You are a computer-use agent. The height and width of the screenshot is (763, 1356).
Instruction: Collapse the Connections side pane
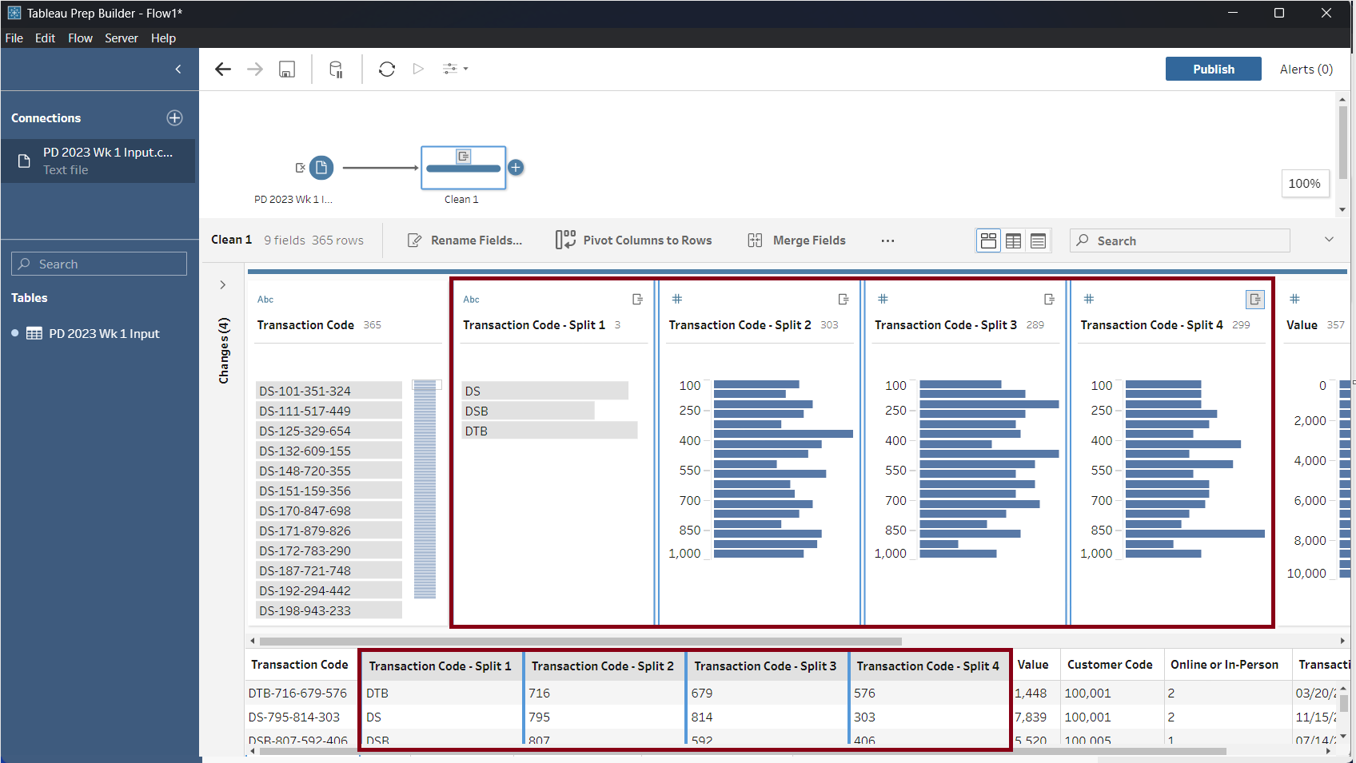pyautogui.click(x=178, y=70)
